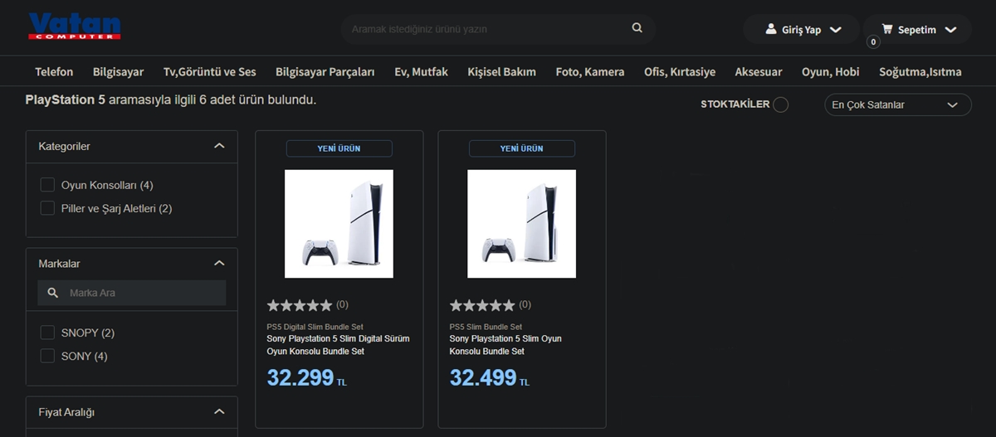
Task: Open the Bilgisayar menu
Action: pyautogui.click(x=119, y=72)
